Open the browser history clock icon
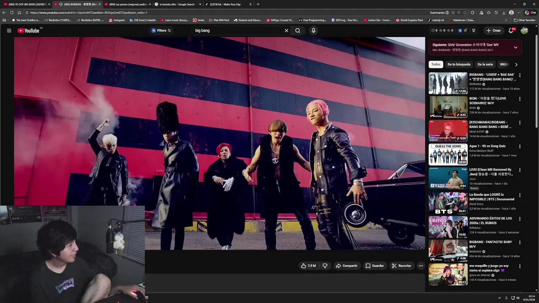The height and width of the screenshot is (303, 539). [x=496, y=13]
